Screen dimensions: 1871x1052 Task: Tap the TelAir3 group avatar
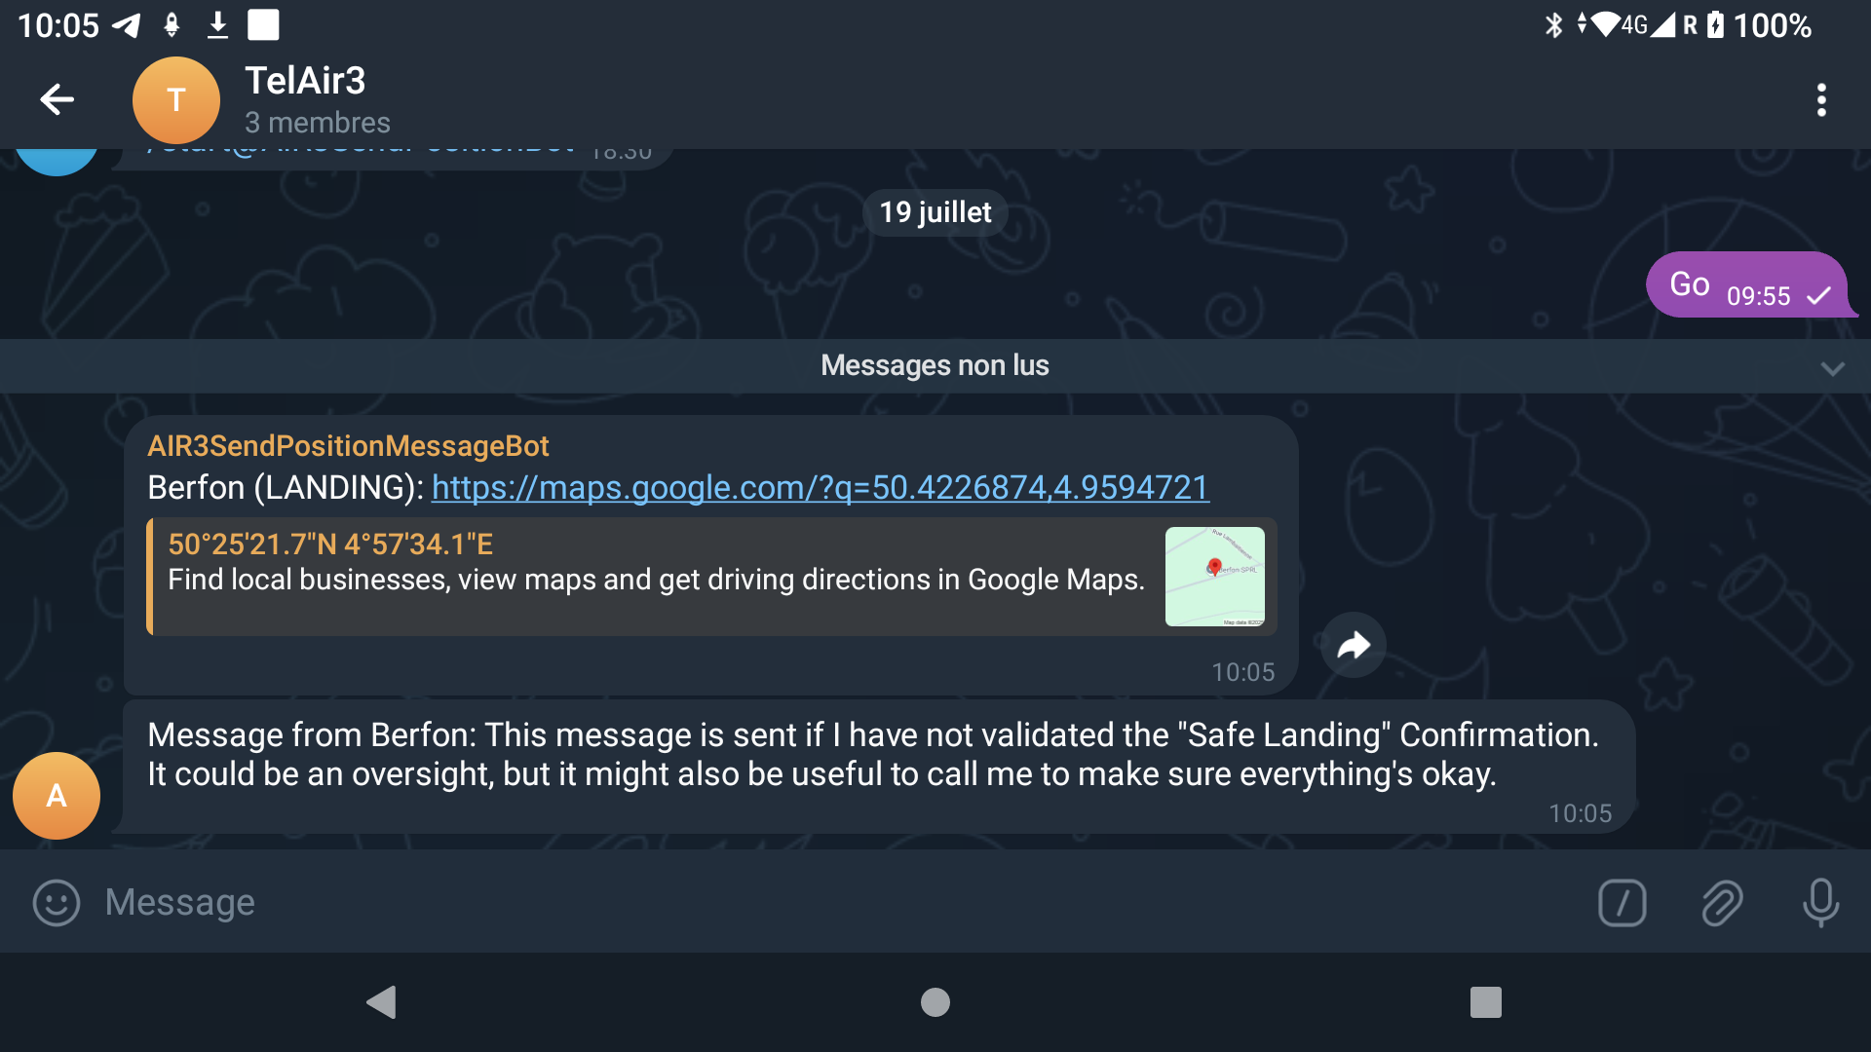[175, 99]
